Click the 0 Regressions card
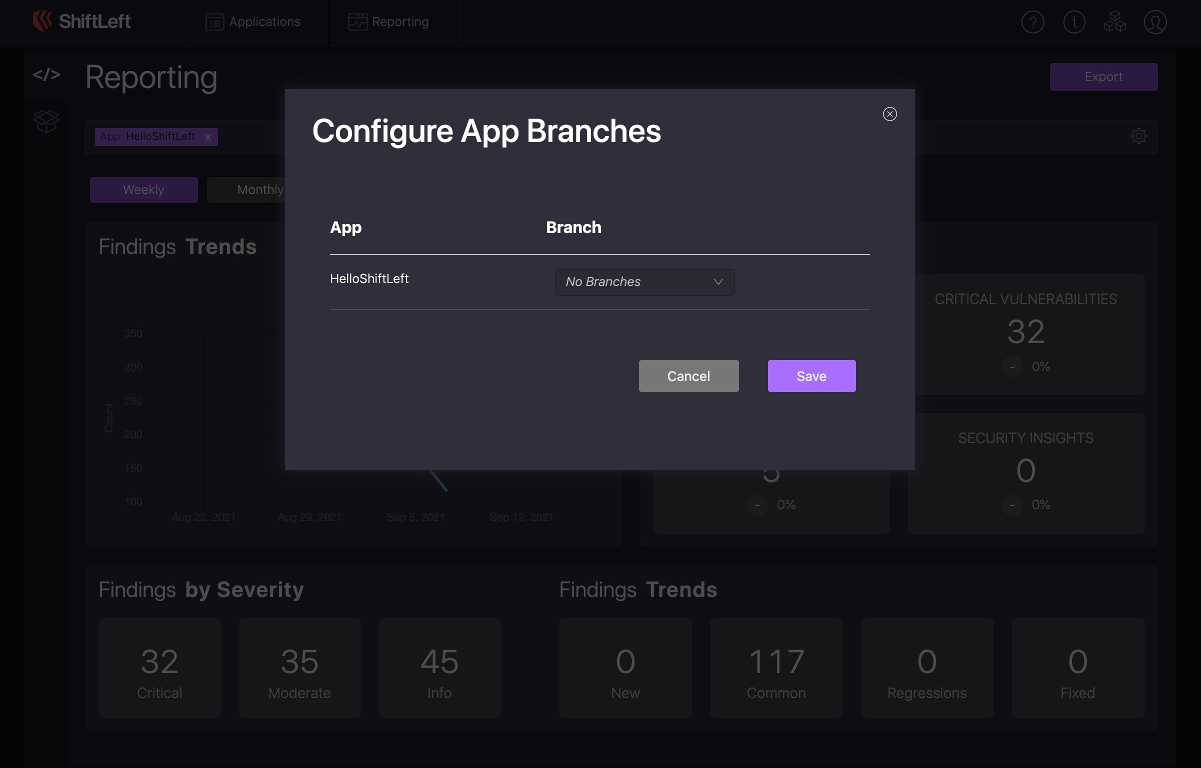Image resolution: width=1201 pixels, height=768 pixels. [927, 668]
